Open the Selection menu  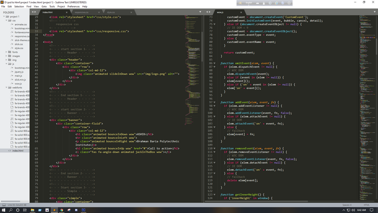pos(19,6)
